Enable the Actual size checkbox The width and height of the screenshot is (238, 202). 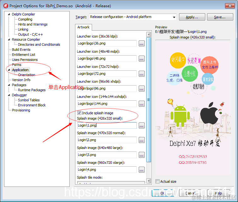point(157,181)
